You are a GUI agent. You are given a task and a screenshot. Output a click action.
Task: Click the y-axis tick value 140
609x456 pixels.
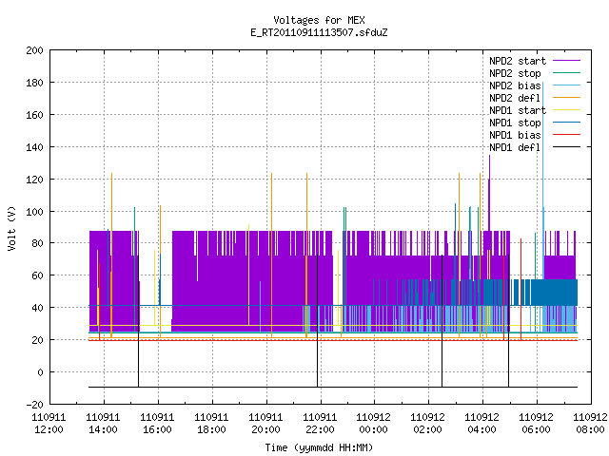pyautogui.click(x=34, y=147)
